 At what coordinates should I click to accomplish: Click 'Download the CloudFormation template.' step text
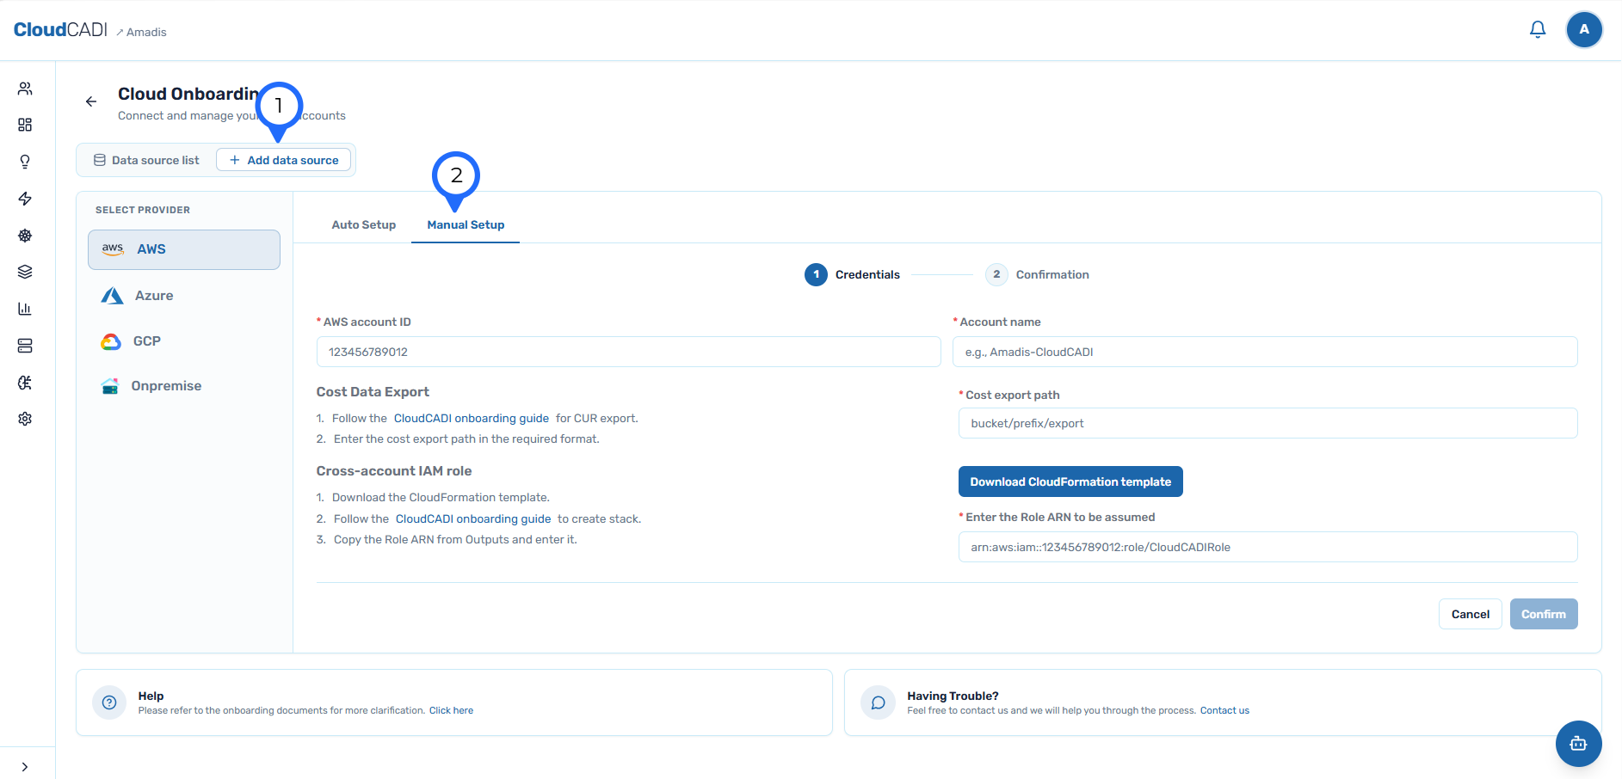click(x=441, y=498)
